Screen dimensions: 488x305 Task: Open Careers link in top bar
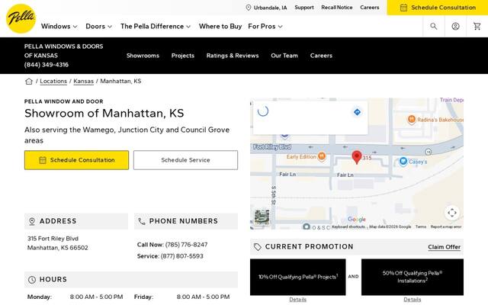click(369, 8)
